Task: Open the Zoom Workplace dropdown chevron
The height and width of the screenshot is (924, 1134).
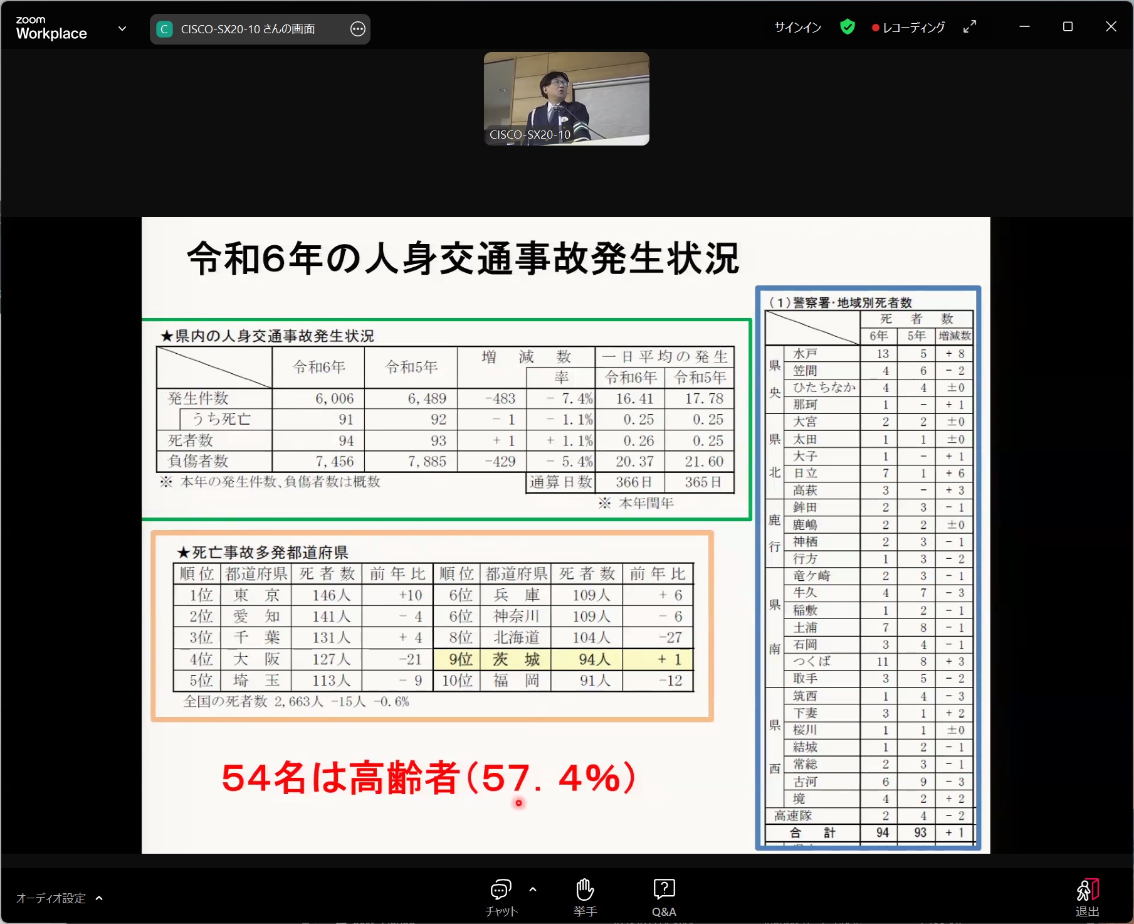Action: [x=122, y=28]
